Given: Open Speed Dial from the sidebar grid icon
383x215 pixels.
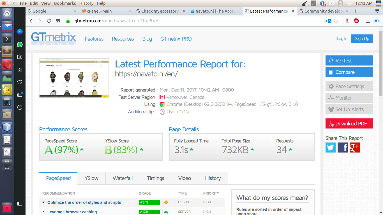Looking at the screenshot, I should tap(20, 69).
